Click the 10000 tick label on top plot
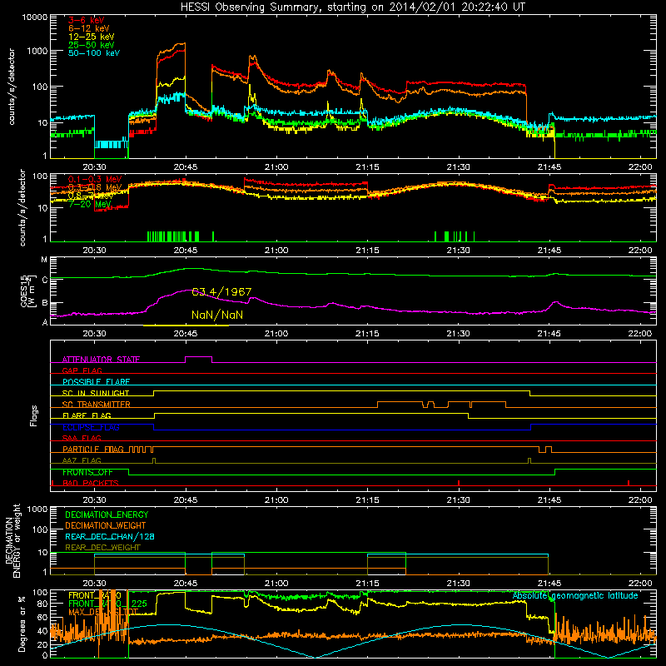 click(x=35, y=17)
